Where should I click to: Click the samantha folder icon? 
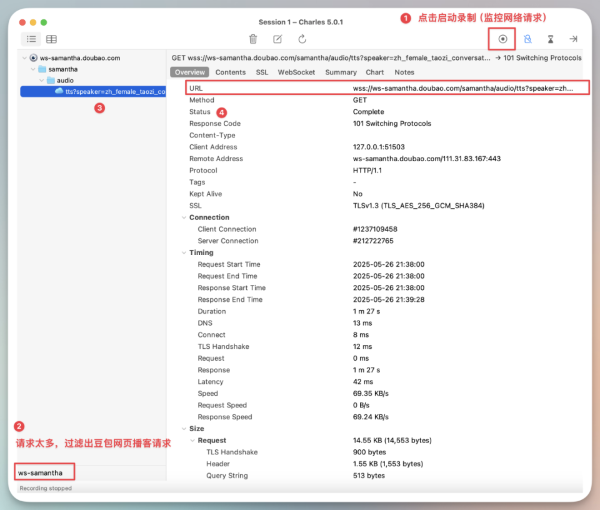42,69
